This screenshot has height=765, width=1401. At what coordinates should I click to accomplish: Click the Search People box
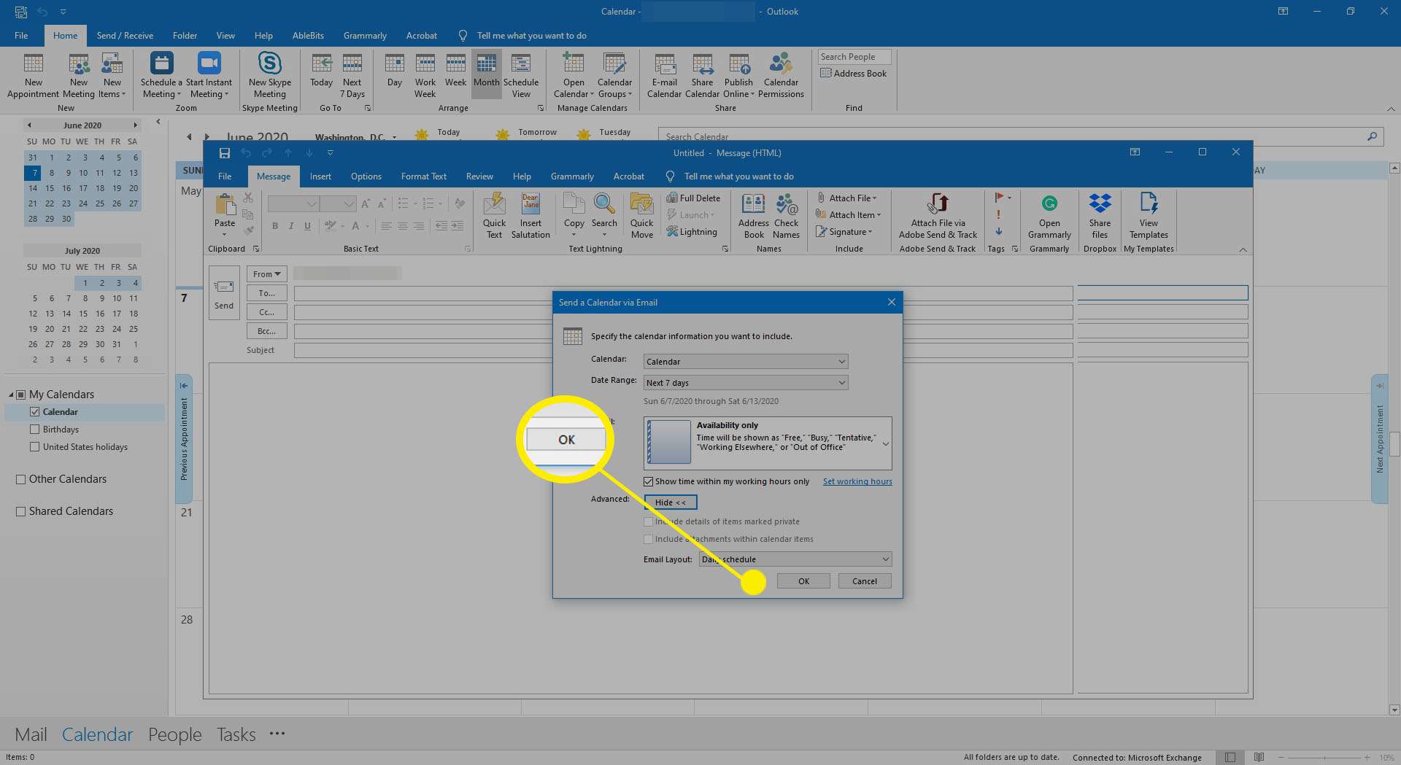[x=854, y=57]
